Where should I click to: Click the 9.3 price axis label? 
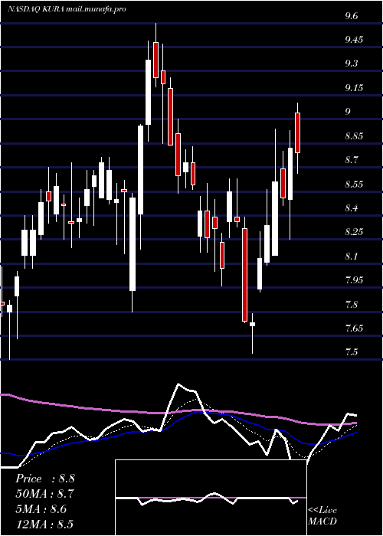pyautogui.click(x=352, y=64)
